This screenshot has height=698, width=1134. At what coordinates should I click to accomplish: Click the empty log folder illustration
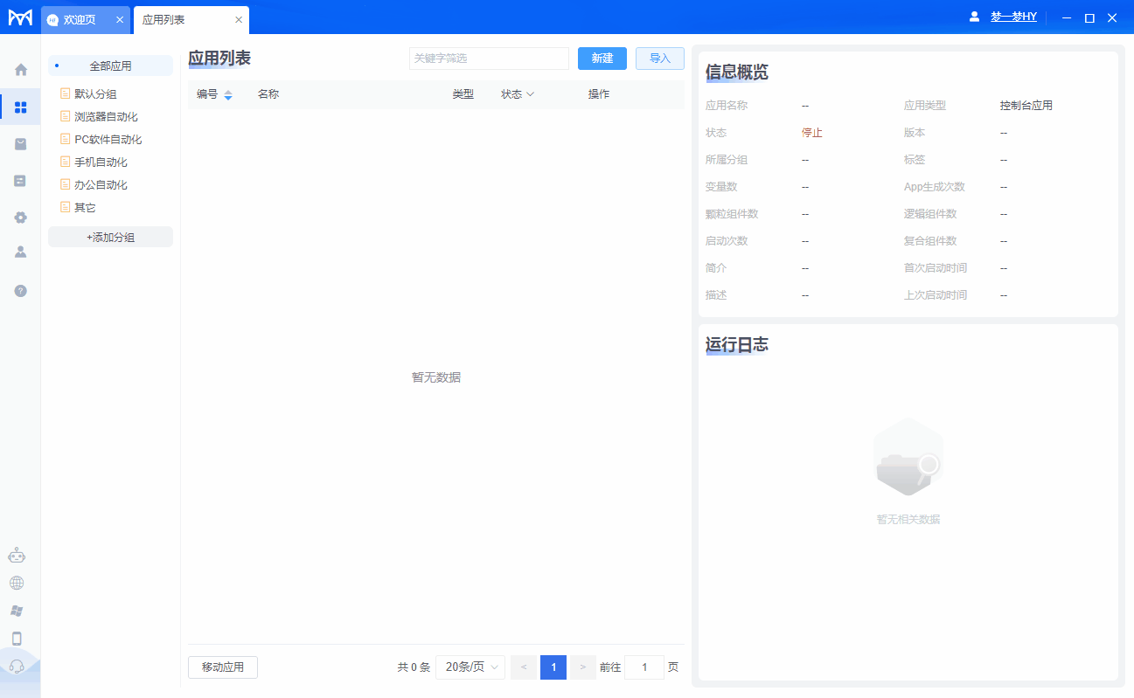tap(908, 457)
